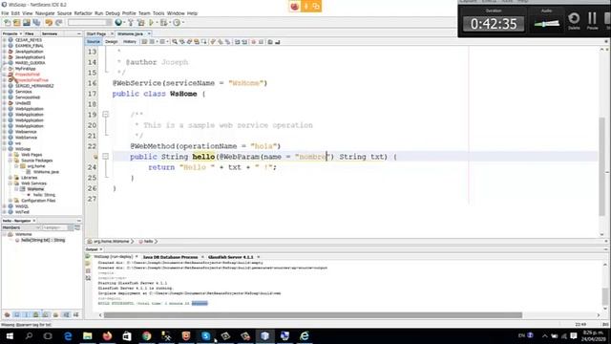Click the Redo arrow in main toolbar

tap(58, 23)
